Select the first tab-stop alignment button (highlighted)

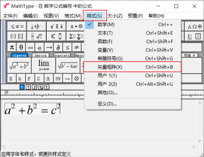pyautogui.click(x=22, y=87)
